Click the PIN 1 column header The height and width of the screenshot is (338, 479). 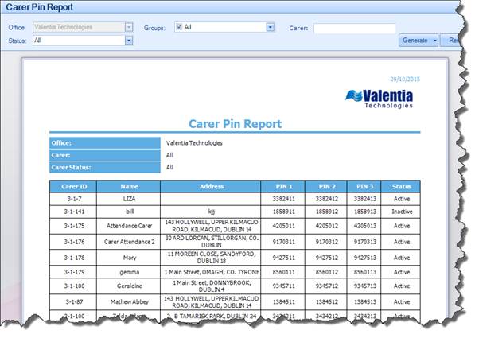283,187
